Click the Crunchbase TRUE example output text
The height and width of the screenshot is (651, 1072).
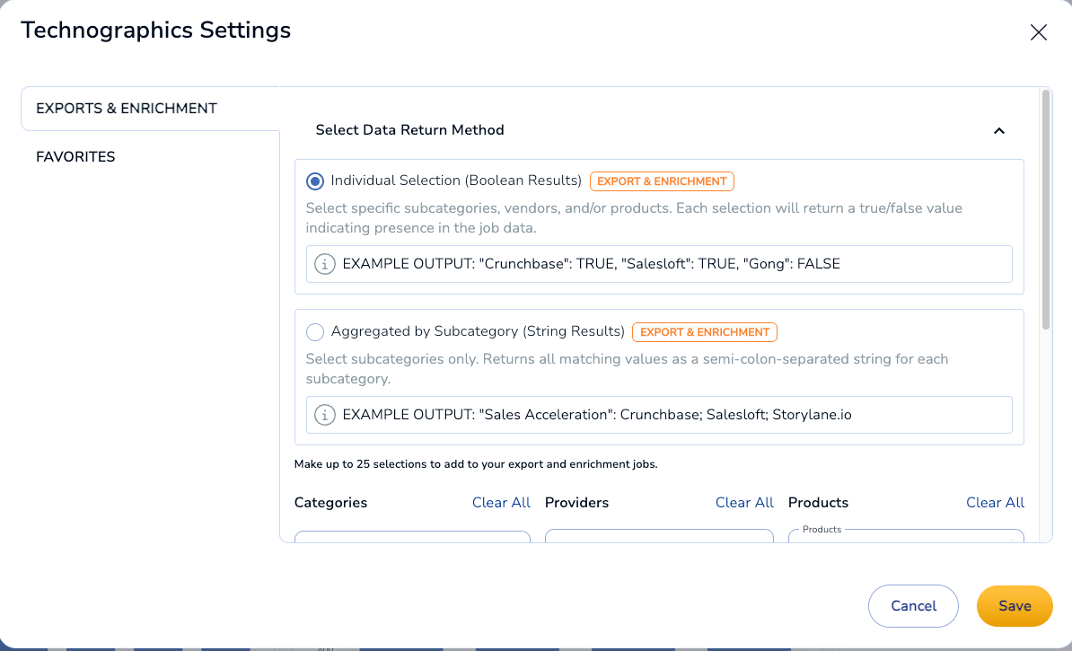click(x=592, y=264)
